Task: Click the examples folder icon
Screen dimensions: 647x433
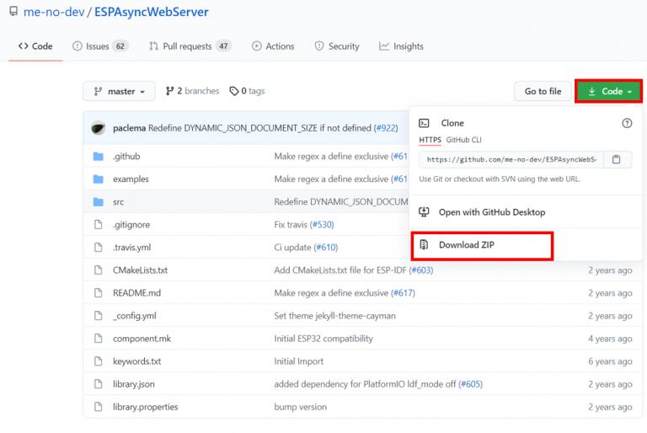Action: coord(98,179)
